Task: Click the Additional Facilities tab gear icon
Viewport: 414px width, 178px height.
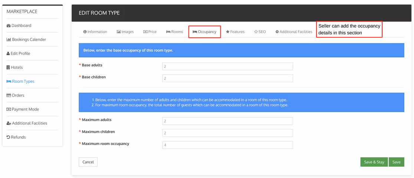Action: tap(277, 32)
